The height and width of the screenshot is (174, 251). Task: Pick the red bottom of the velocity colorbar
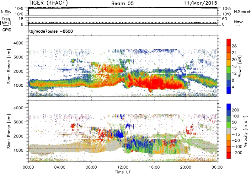pyautogui.click(x=229, y=155)
